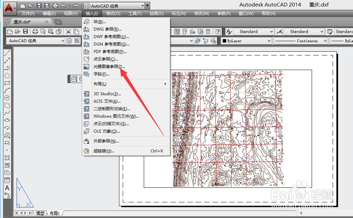The height and width of the screenshot is (218, 353).
Task: Click the Plot printer icon in quick access bar
Action: (x=55, y=6)
